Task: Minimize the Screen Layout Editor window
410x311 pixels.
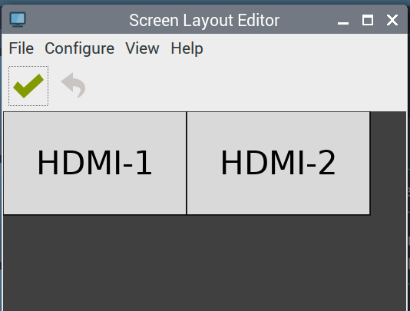Action: coord(343,21)
